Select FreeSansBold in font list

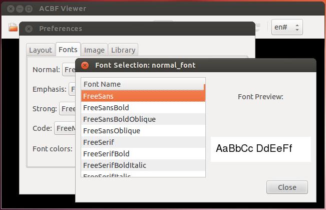(143, 108)
